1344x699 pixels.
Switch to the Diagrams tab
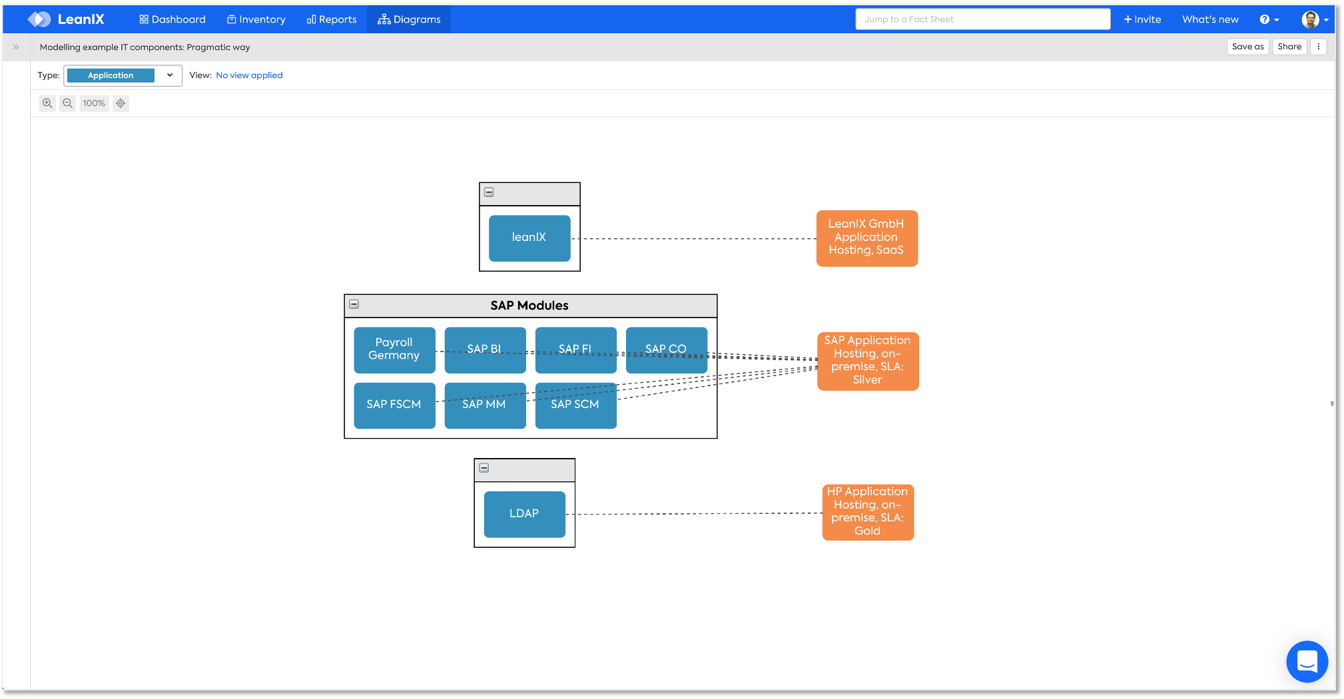tap(409, 19)
